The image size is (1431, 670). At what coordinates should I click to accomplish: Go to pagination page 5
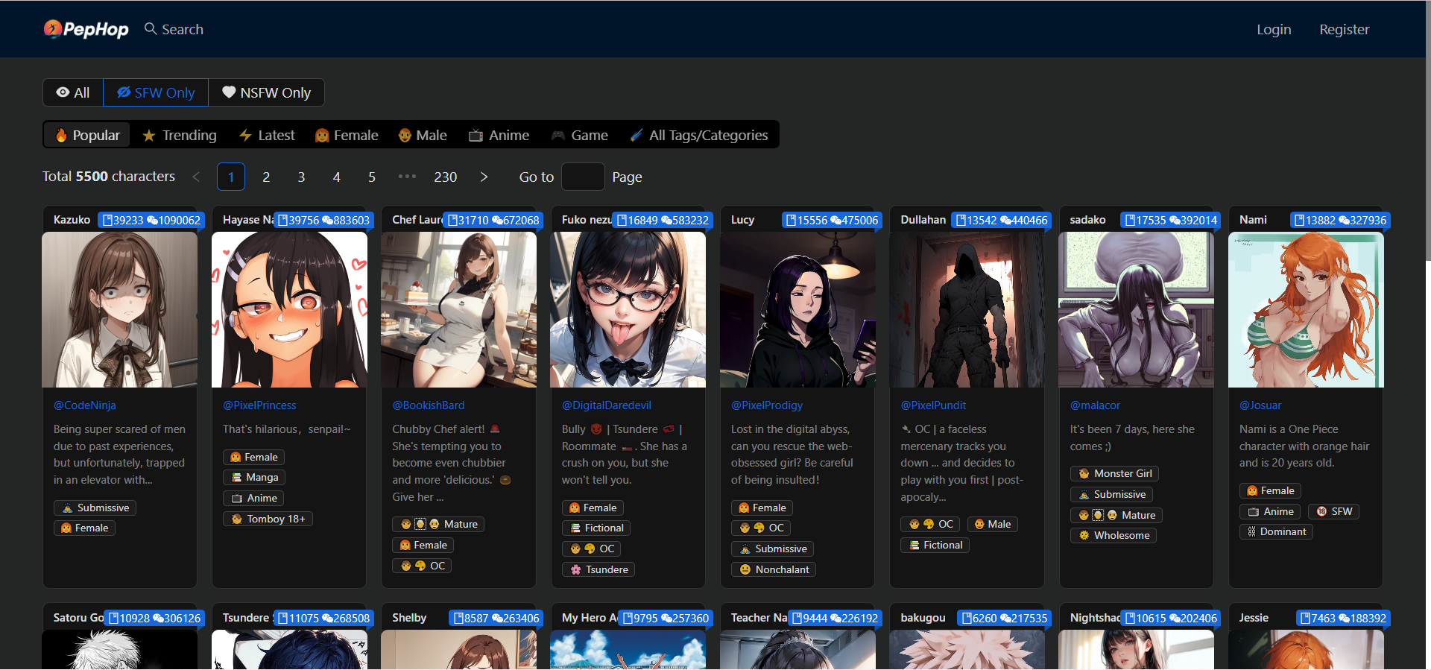coord(372,177)
